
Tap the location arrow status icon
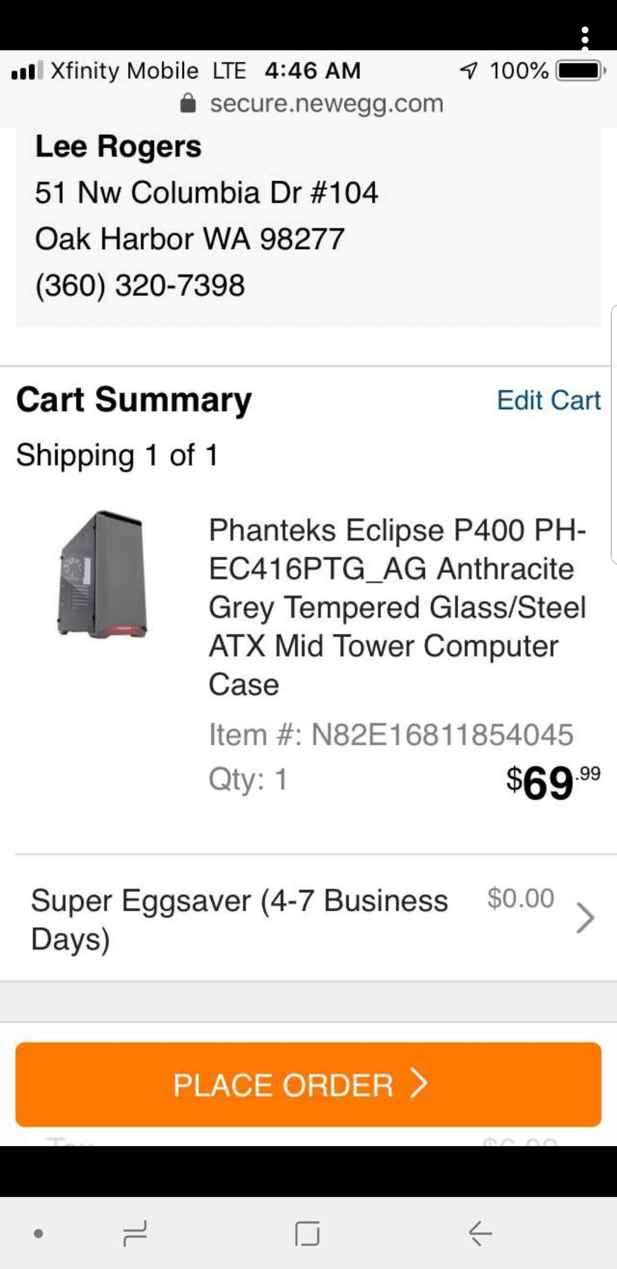(x=468, y=71)
